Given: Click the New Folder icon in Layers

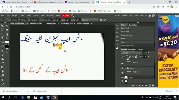Looking at the screenshot, I should (x=146, y=86).
